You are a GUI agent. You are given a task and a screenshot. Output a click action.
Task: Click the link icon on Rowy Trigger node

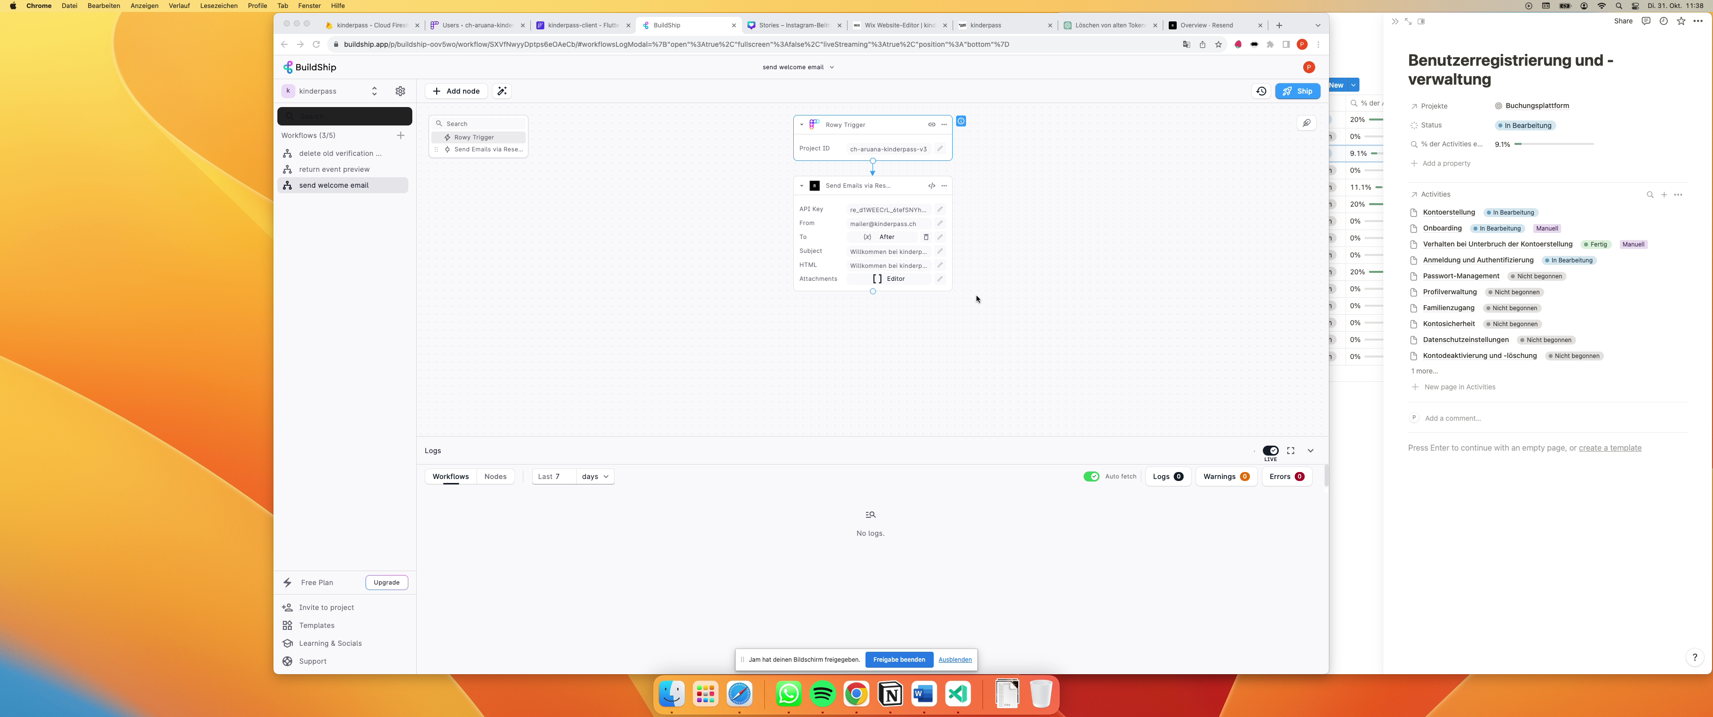(932, 124)
